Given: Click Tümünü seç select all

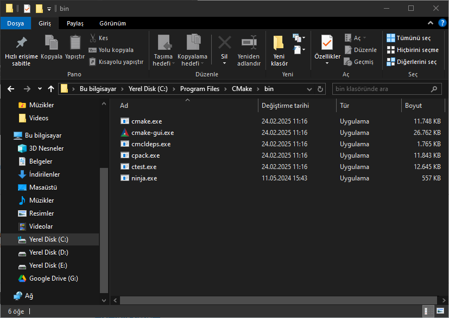Looking at the screenshot, I should (x=409, y=38).
